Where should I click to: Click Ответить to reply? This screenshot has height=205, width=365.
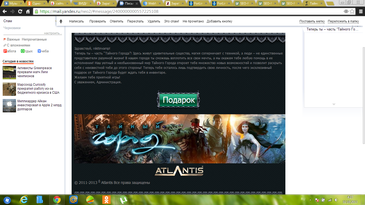[x=117, y=21]
